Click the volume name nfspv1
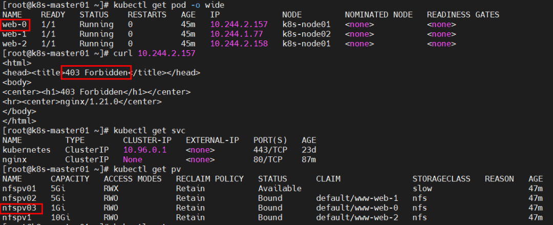 (x=16, y=217)
